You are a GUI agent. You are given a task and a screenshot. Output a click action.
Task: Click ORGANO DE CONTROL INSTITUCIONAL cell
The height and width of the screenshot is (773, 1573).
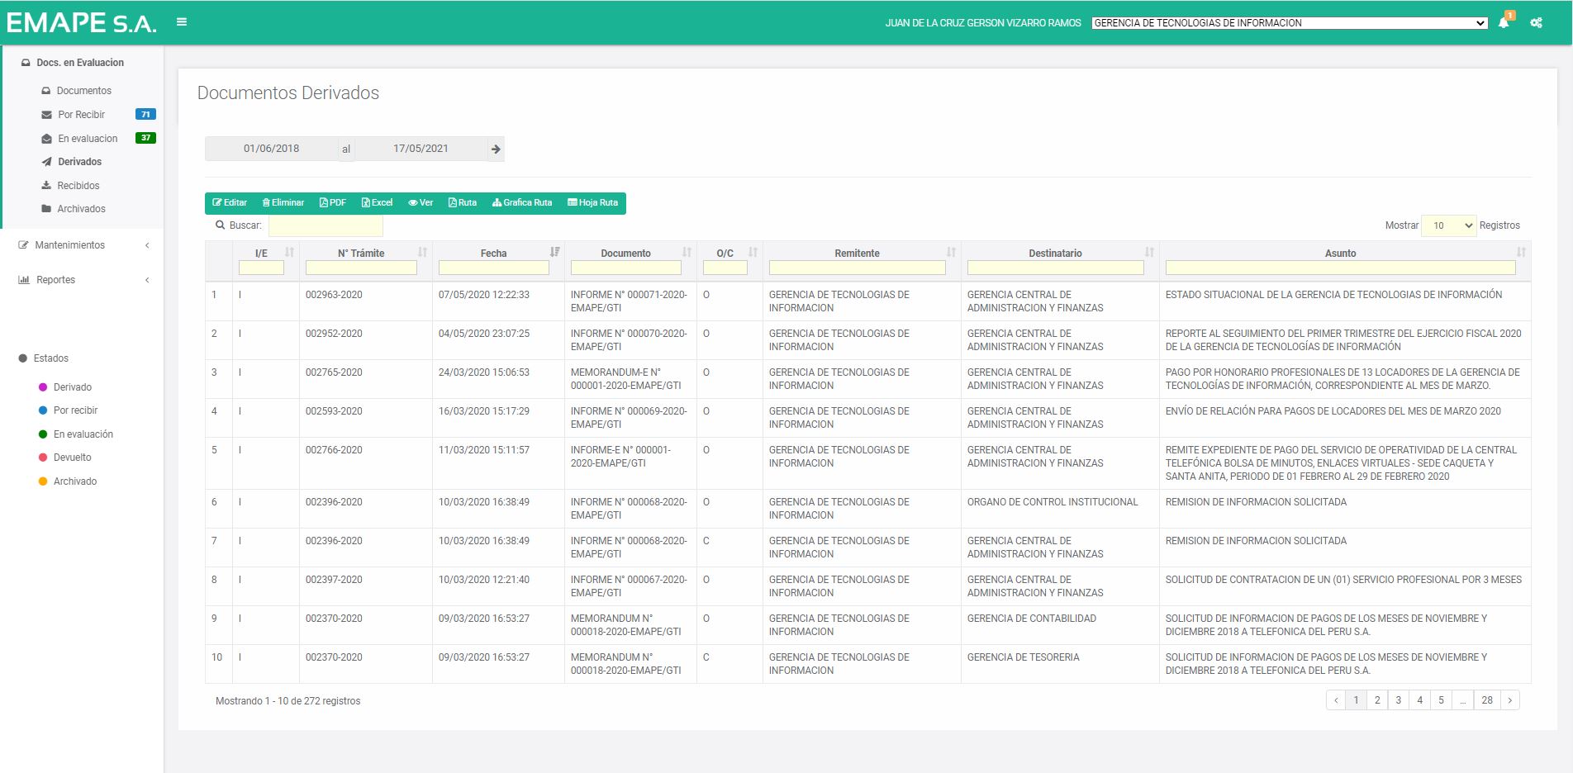[x=1060, y=509]
